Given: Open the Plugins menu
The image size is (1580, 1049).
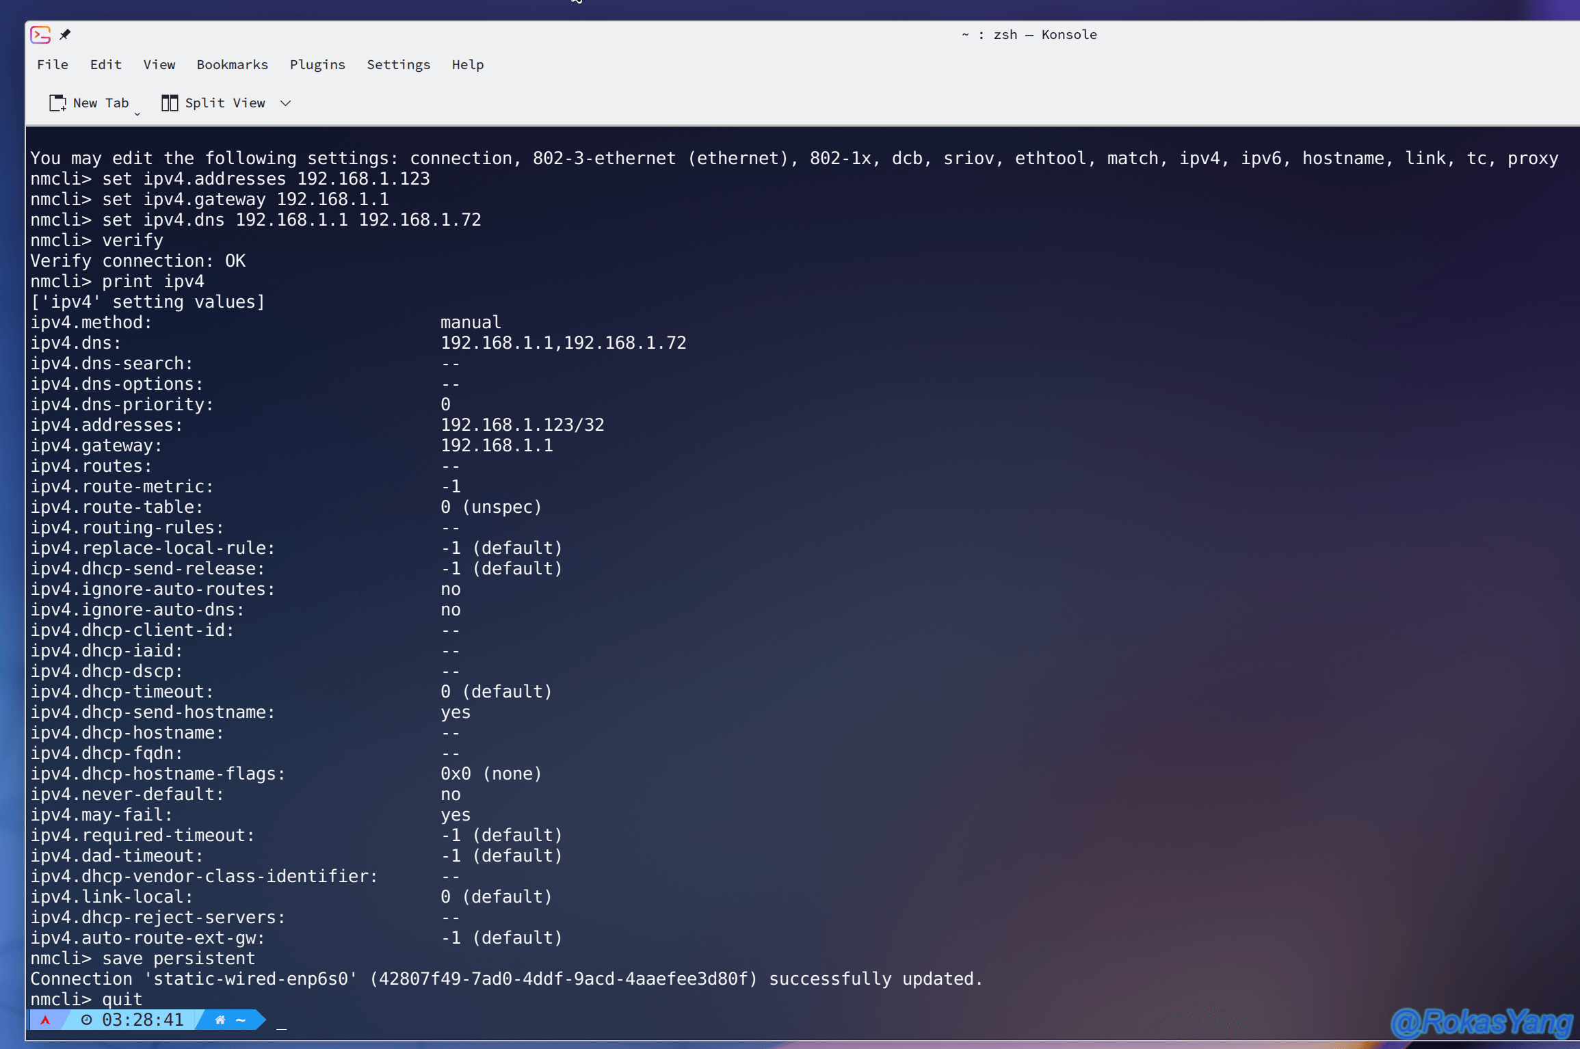Looking at the screenshot, I should pyautogui.click(x=317, y=64).
